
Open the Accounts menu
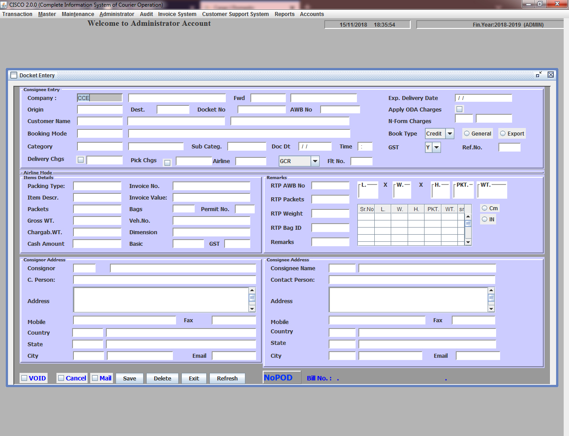312,14
